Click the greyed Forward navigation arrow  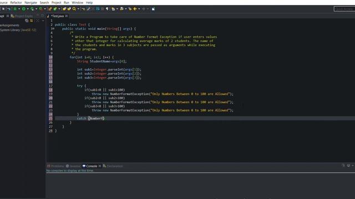pyautogui.click(x=144, y=9)
